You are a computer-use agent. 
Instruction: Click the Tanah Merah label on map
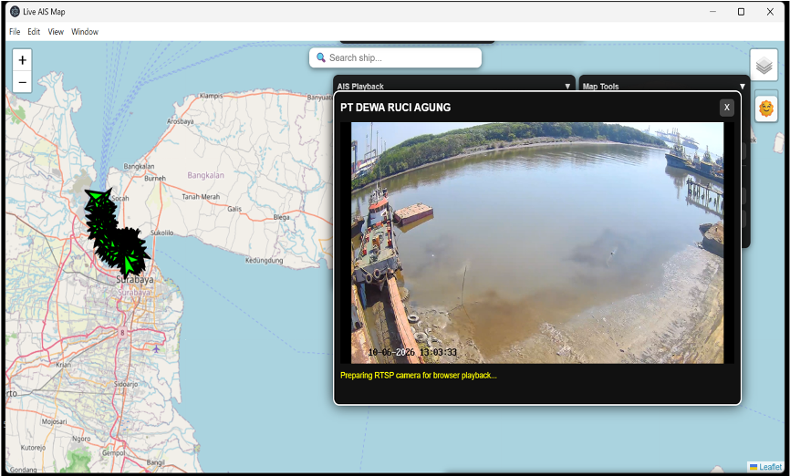tap(201, 197)
